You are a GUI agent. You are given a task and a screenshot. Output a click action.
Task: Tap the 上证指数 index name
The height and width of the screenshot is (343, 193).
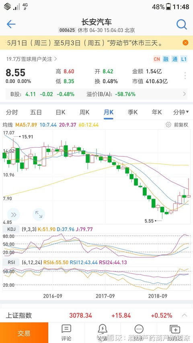tap(19, 315)
